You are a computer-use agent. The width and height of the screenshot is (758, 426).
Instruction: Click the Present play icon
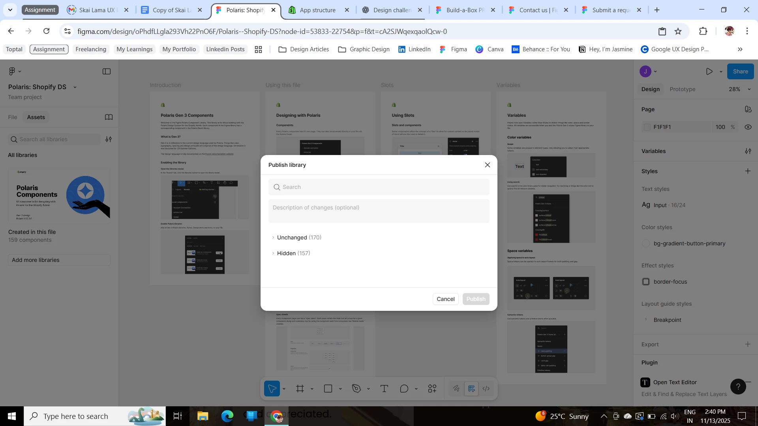tap(709, 71)
